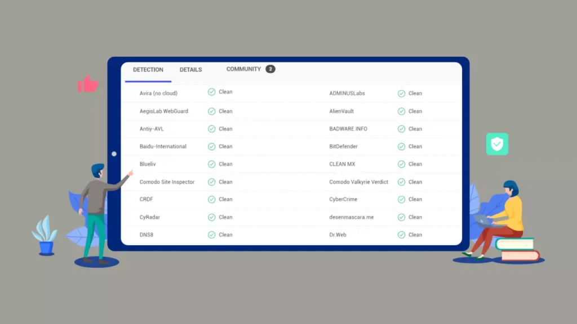Click the Clean result for CRDF
Viewport: 577px width, 324px height.
tap(225, 200)
